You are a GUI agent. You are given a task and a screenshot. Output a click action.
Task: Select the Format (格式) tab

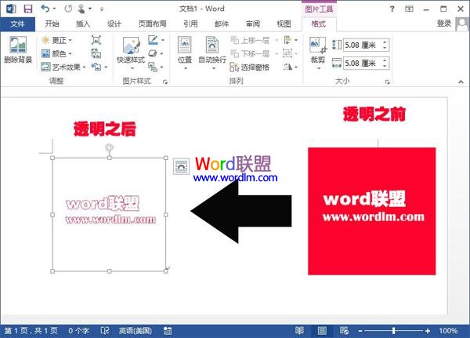pos(319,24)
